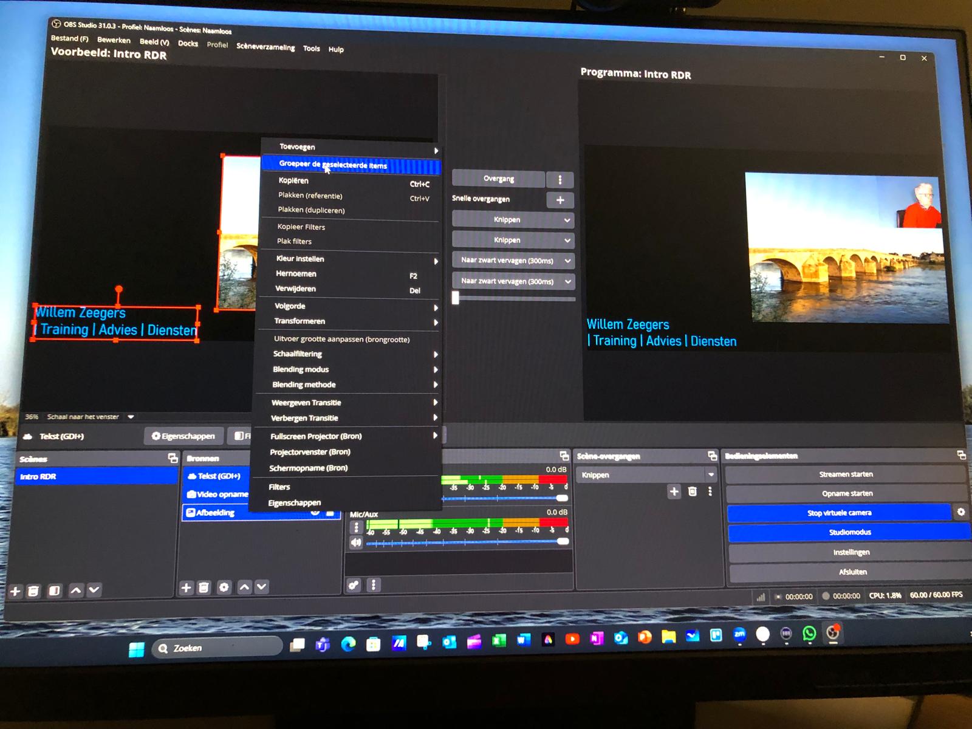Open Microsoft Teams from the taskbar
Screen dimensions: 972x729
[x=323, y=645]
